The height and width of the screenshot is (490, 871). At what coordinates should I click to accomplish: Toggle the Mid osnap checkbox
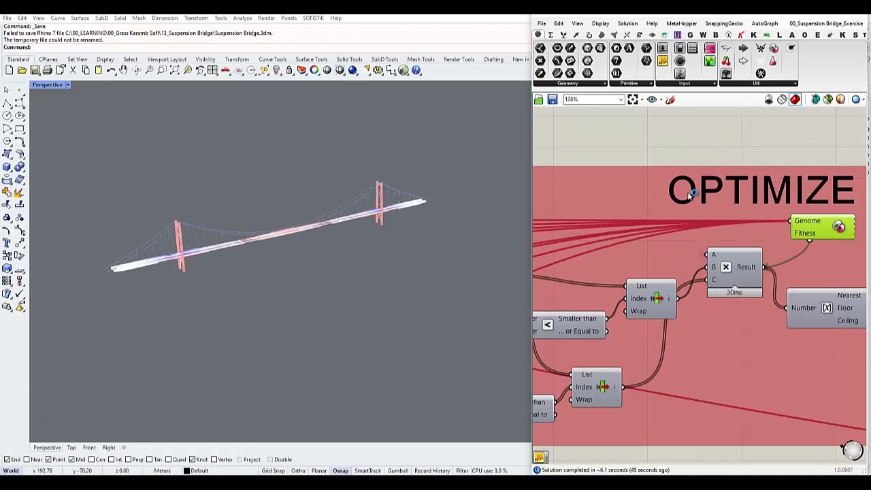click(72, 459)
